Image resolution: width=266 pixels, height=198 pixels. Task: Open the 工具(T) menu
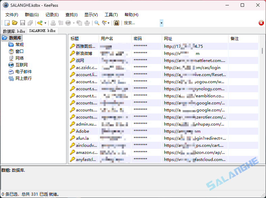[x=111, y=15]
